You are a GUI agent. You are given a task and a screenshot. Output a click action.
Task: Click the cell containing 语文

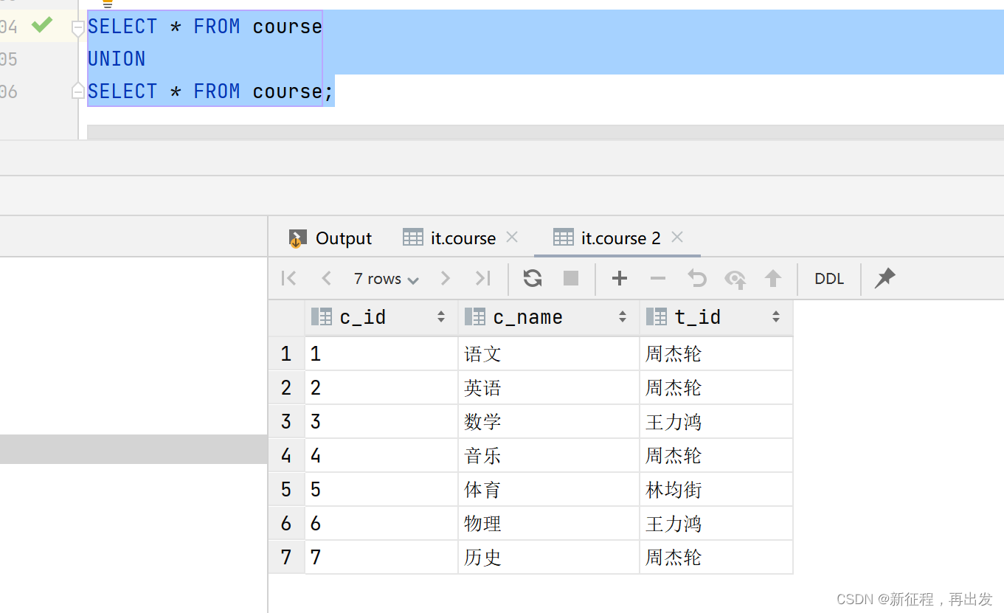[x=549, y=354]
